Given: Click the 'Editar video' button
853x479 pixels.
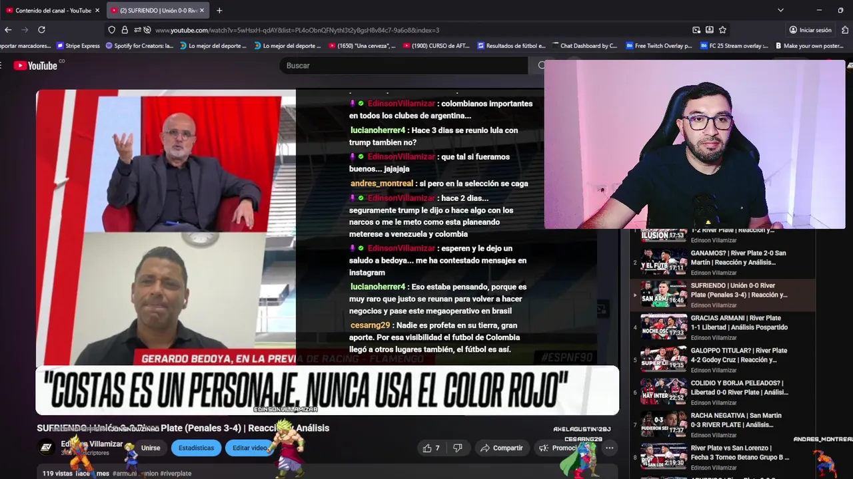Looking at the screenshot, I should (251, 448).
